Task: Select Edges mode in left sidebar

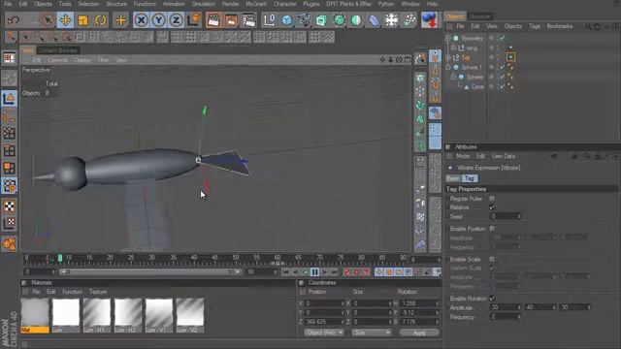Action: pyautogui.click(x=9, y=151)
